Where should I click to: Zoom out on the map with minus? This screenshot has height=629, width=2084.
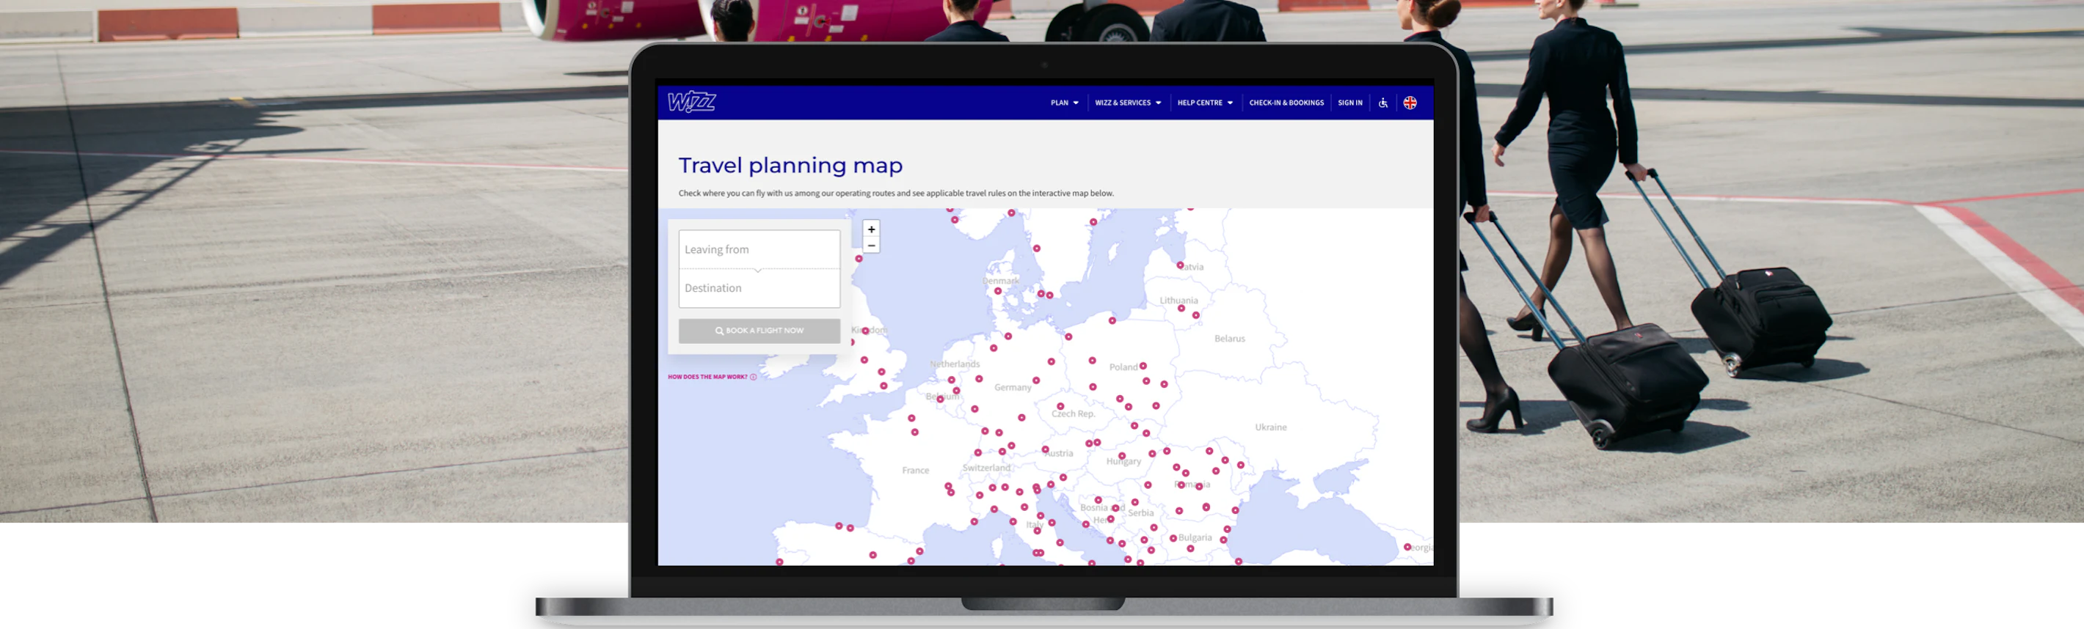pos(871,245)
